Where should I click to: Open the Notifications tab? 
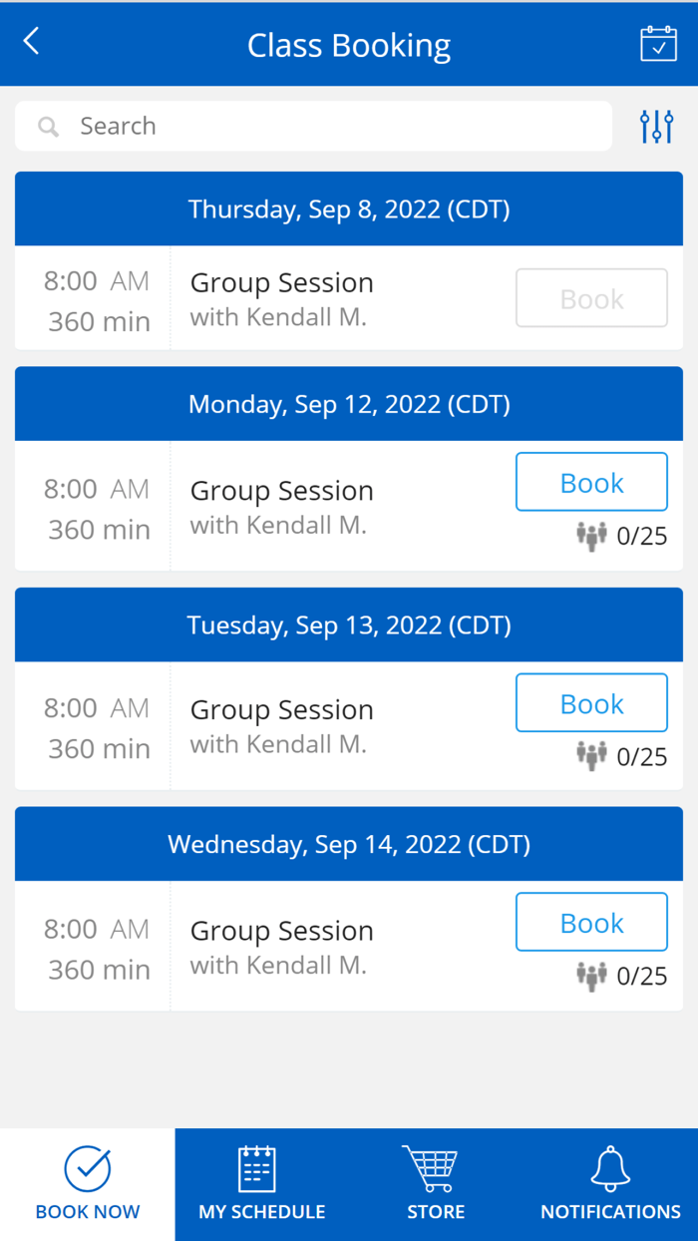tap(610, 1184)
